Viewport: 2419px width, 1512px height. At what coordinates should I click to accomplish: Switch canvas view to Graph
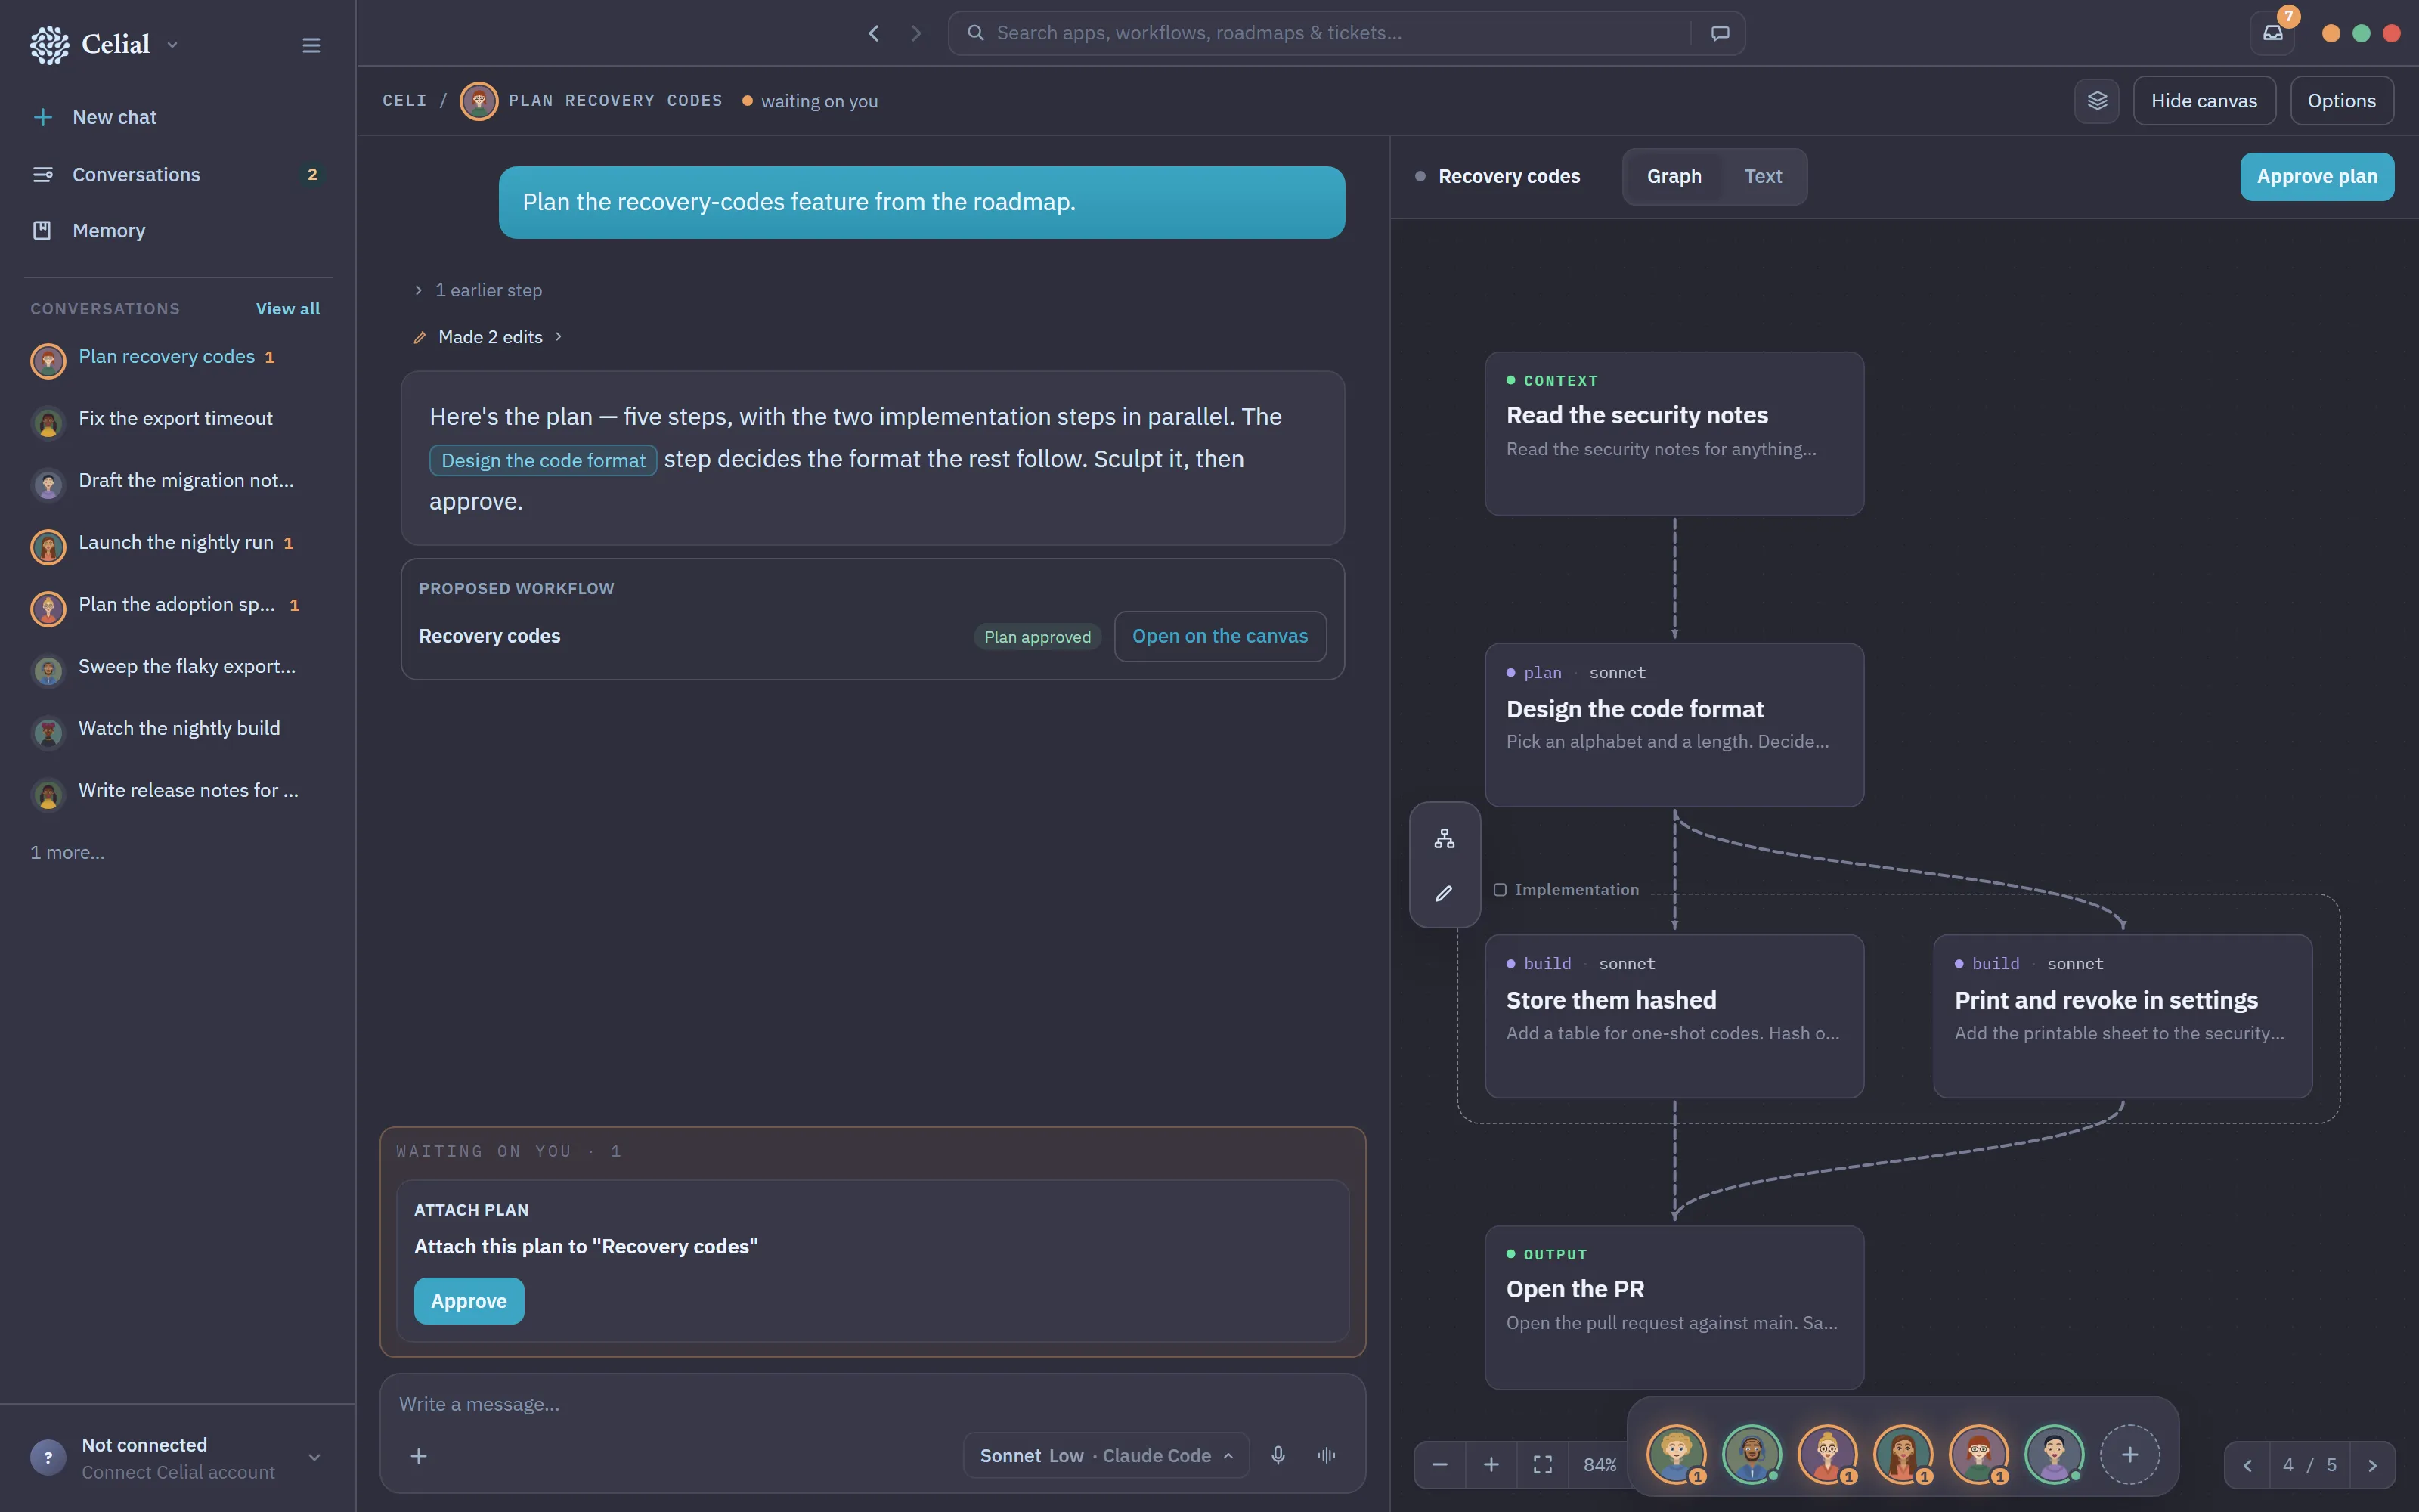pyautogui.click(x=1674, y=177)
